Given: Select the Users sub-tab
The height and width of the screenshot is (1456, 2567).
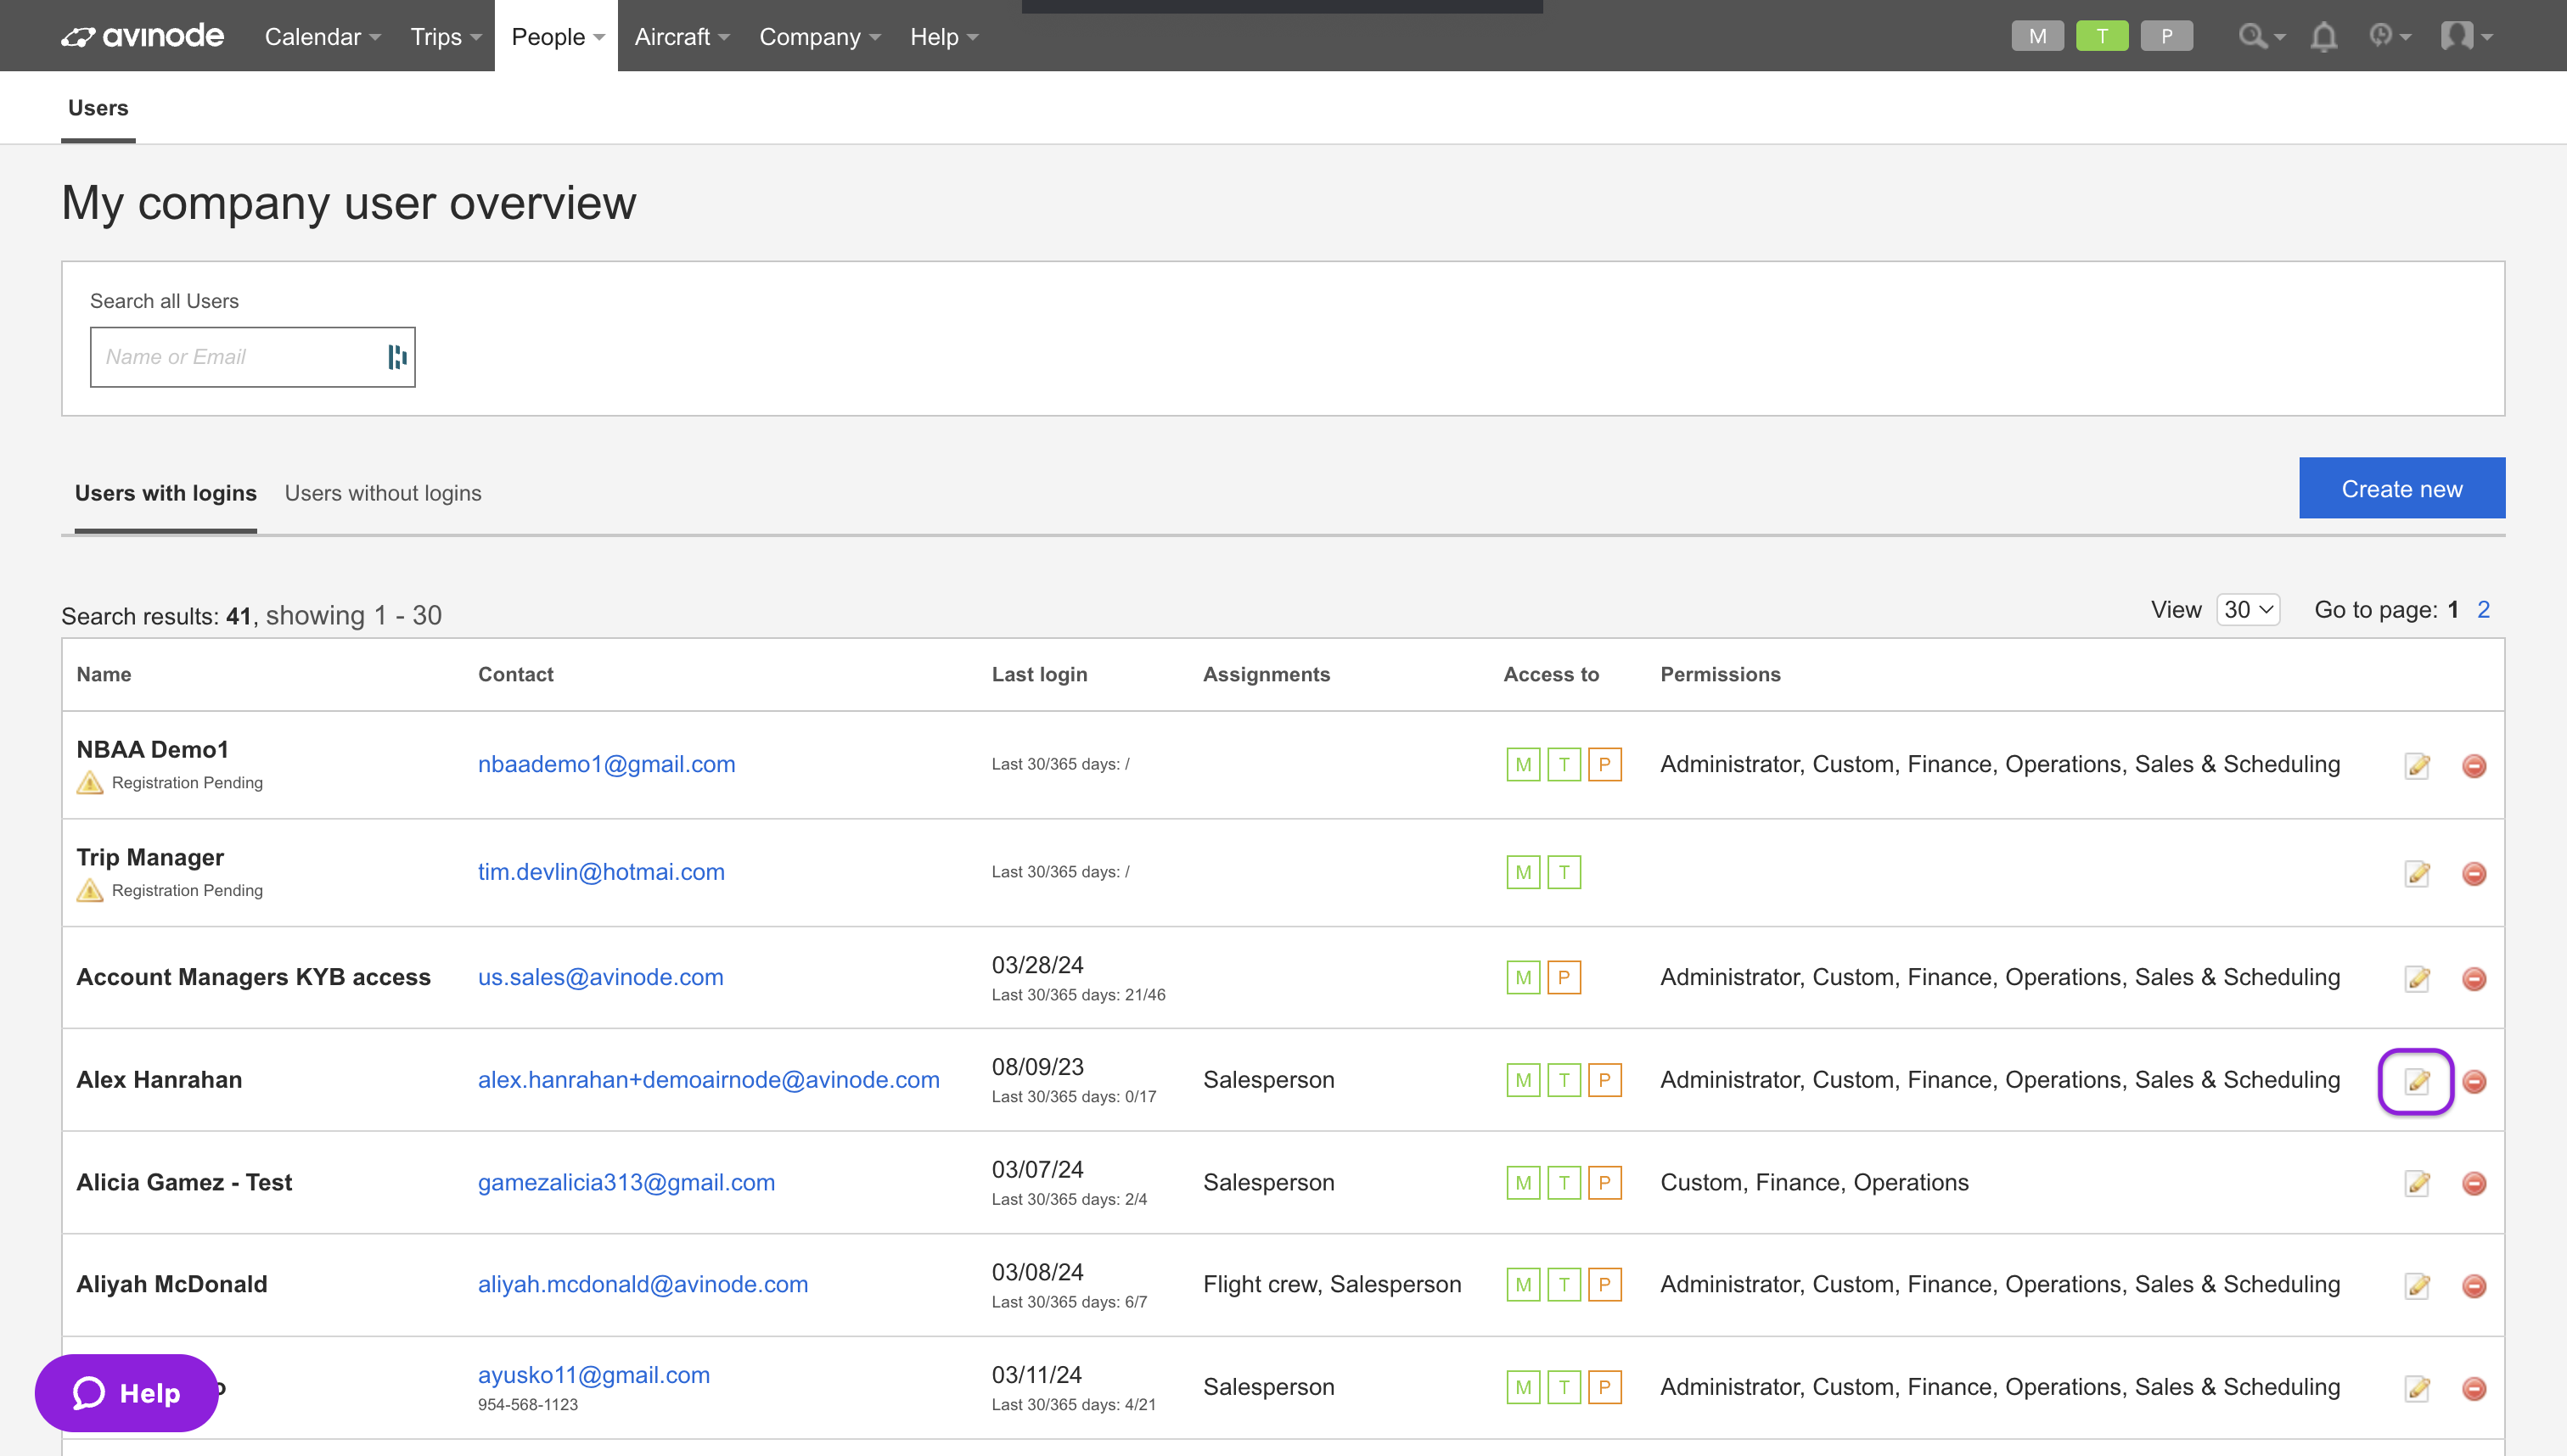Looking at the screenshot, I should 98,108.
